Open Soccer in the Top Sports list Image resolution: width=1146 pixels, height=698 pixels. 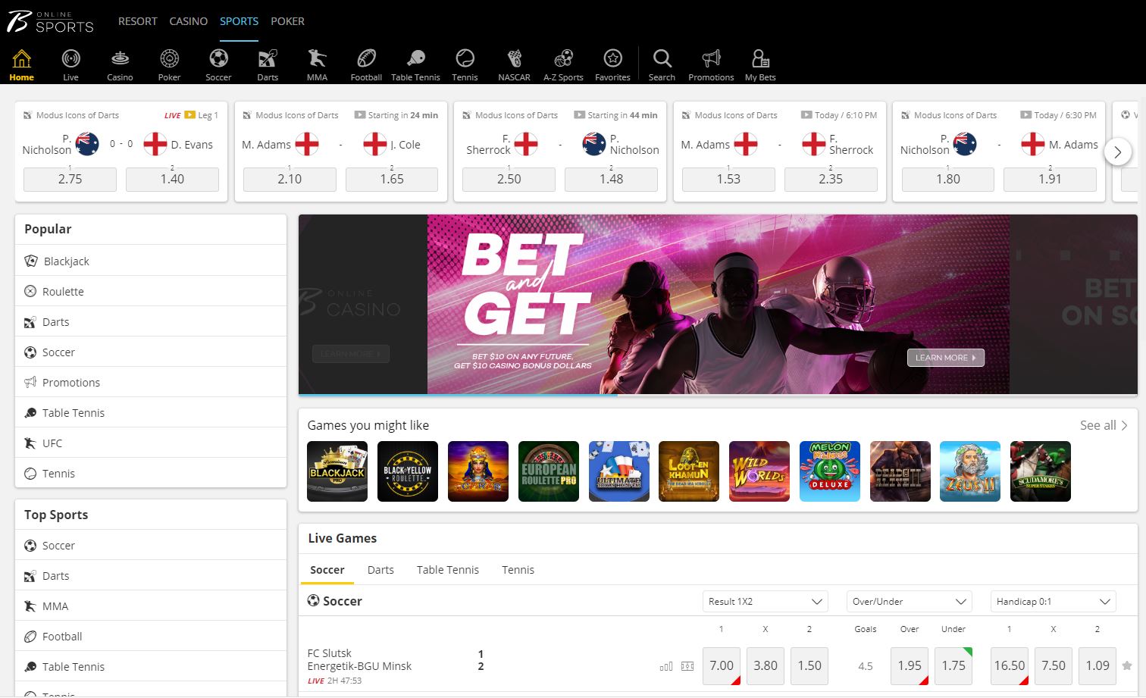point(151,545)
